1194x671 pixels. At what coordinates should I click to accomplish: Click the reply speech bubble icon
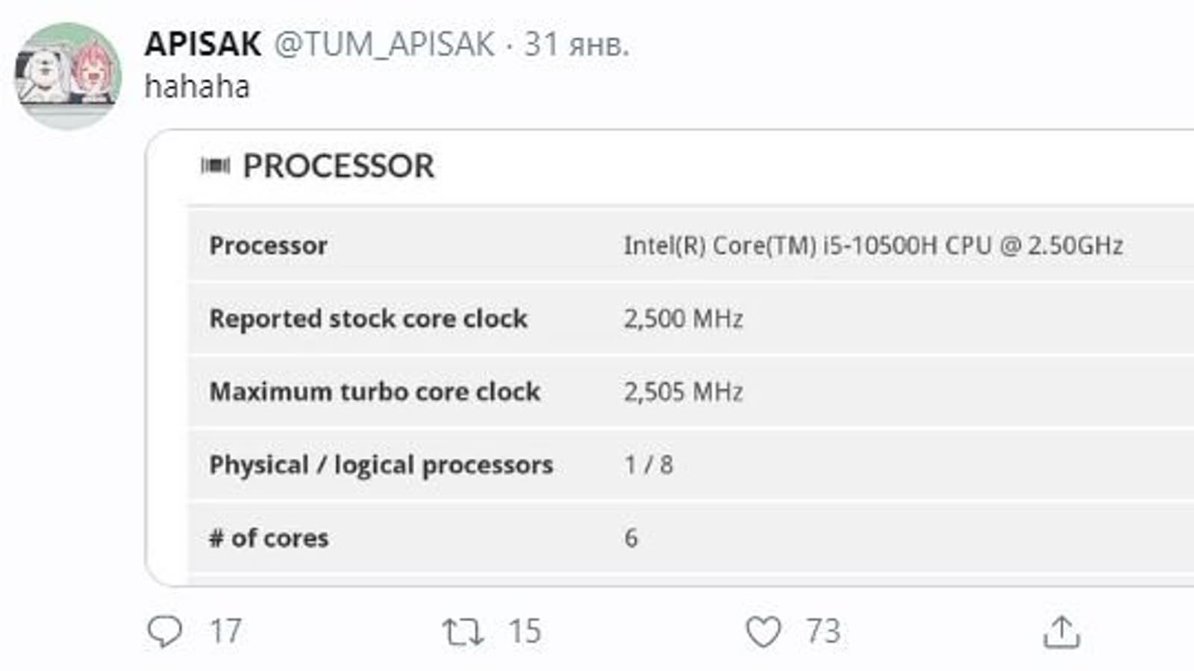(164, 631)
